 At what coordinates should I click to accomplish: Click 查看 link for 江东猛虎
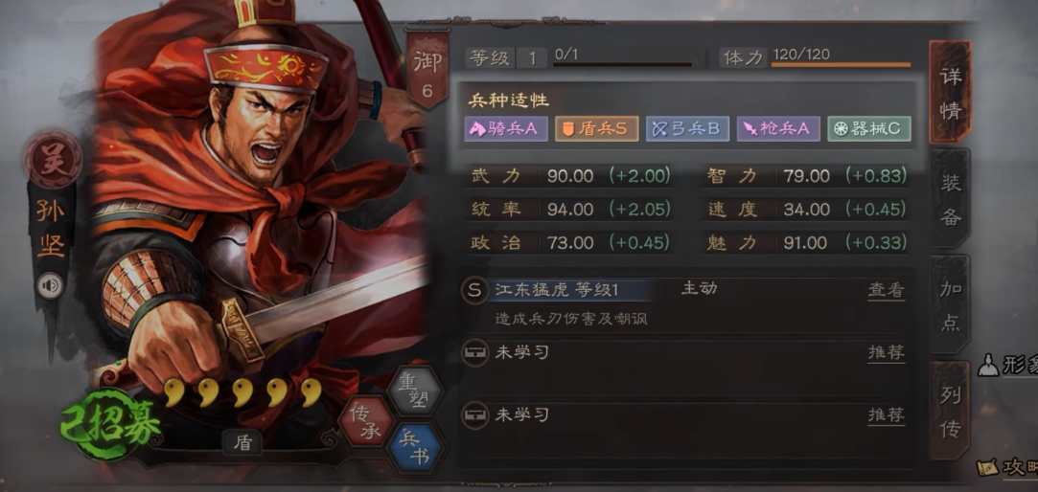[x=886, y=290]
